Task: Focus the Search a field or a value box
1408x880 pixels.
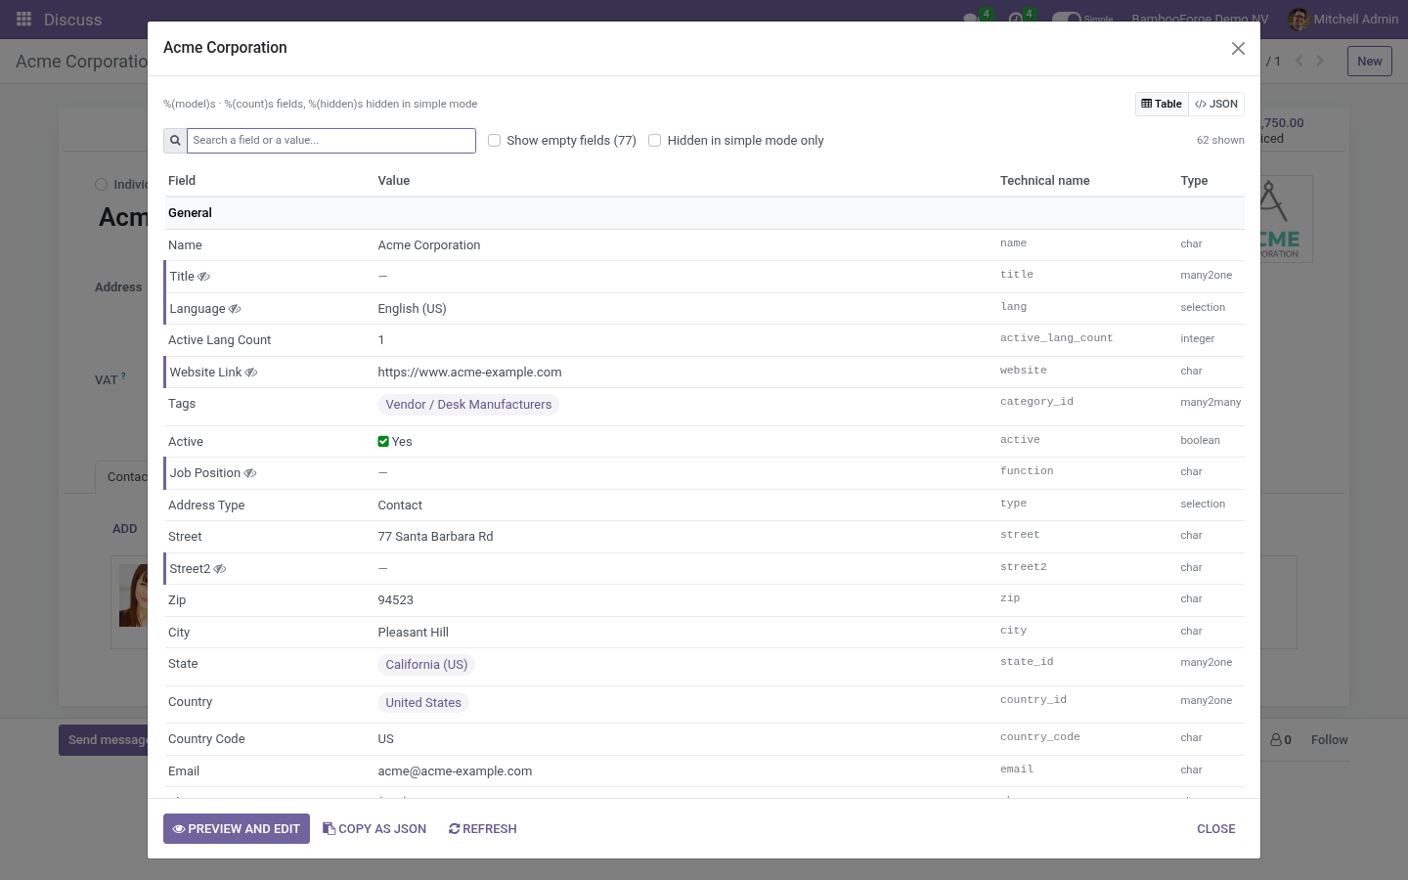Action: [331, 141]
